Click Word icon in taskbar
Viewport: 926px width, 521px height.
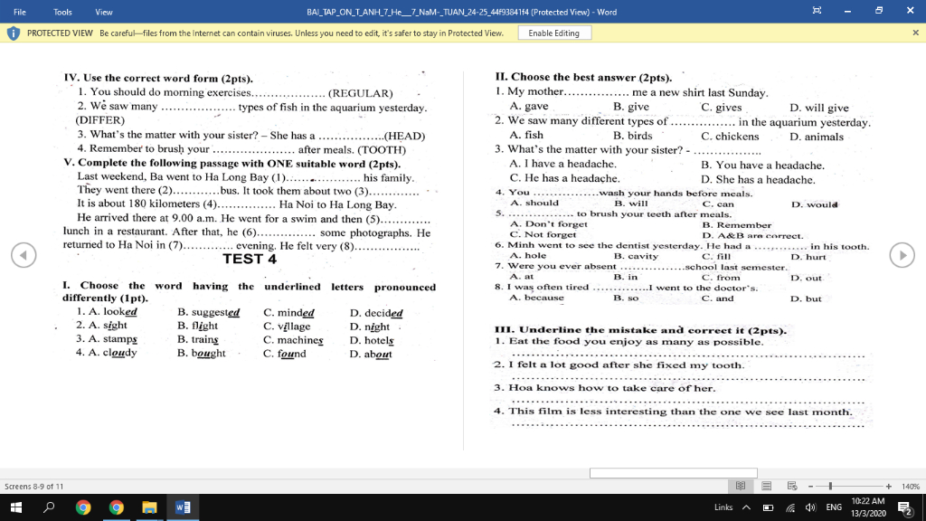183,507
